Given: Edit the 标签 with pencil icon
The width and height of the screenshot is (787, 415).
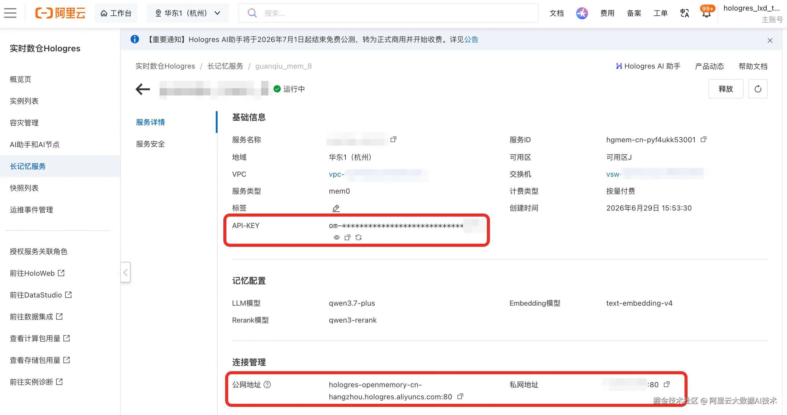Looking at the screenshot, I should [336, 208].
